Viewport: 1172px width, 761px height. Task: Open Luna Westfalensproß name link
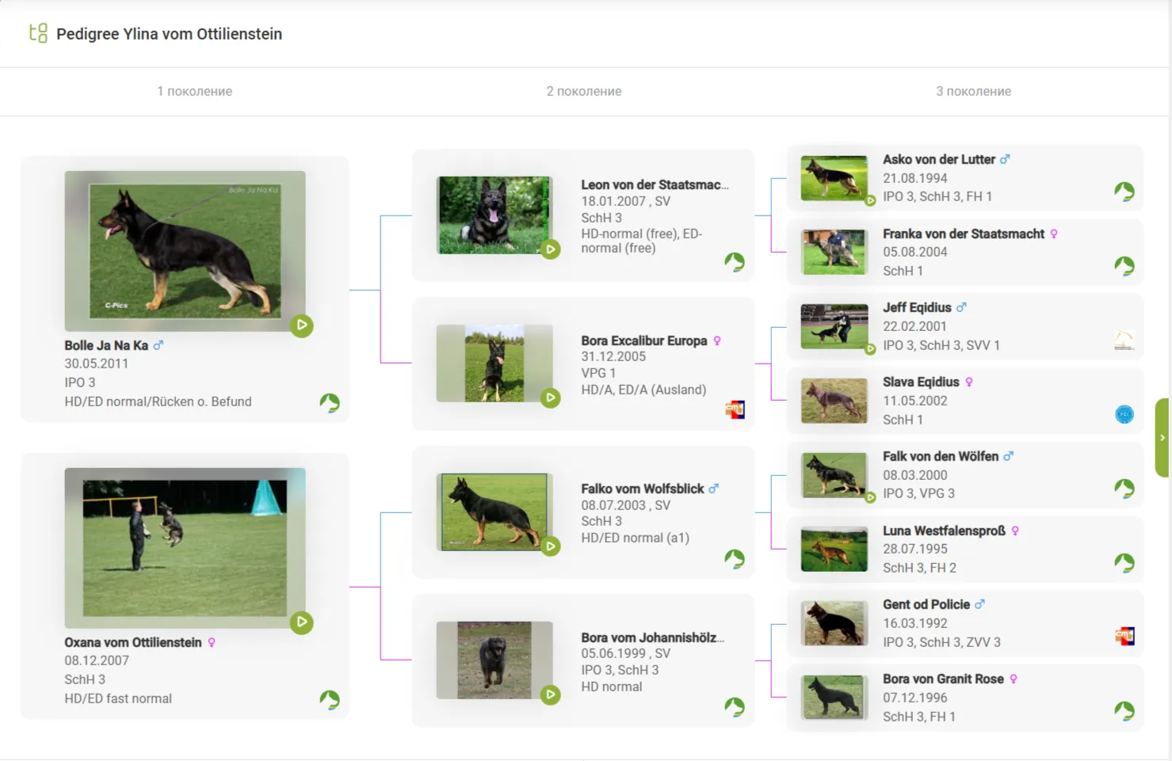944,531
